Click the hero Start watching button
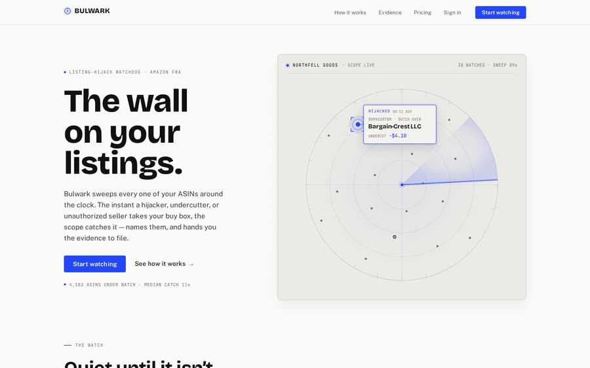The height and width of the screenshot is (368, 590). (x=95, y=264)
